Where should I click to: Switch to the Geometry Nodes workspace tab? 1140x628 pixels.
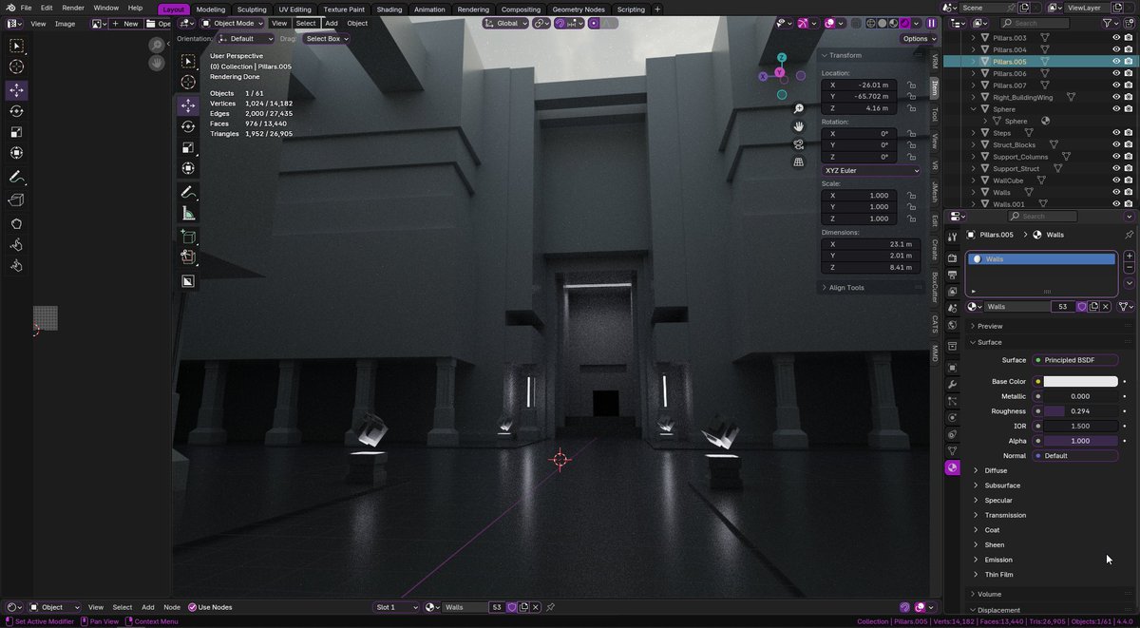(579, 10)
